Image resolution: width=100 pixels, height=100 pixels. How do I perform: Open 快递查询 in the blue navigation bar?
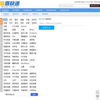[x=5, y=10]
